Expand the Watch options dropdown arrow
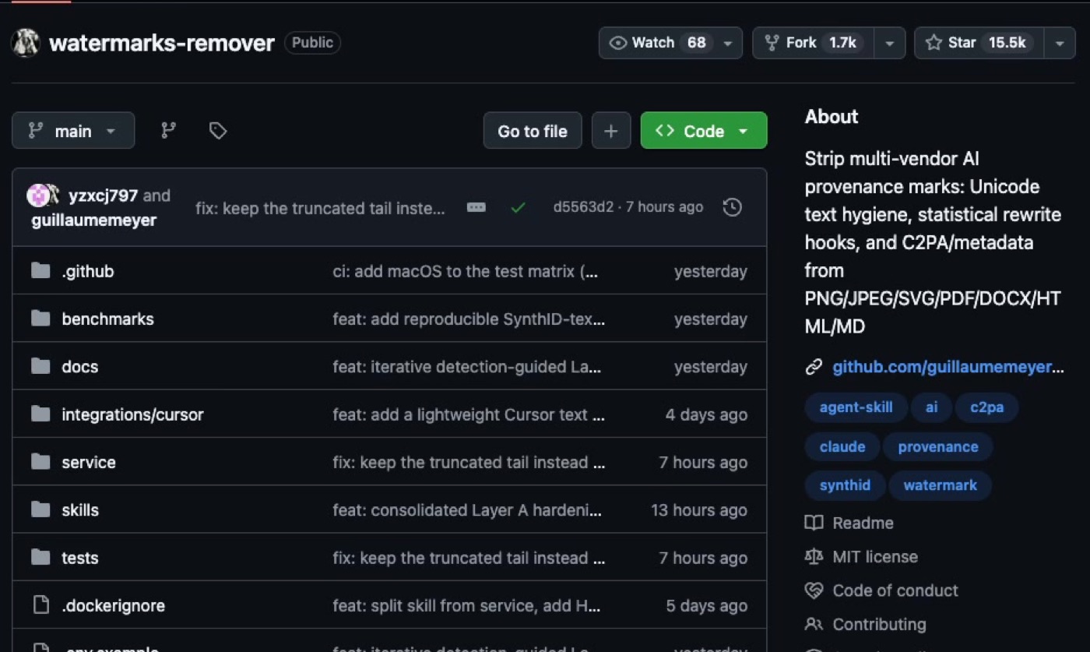This screenshot has height=652, width=1090. pyautogui.click(x=728, y=43)
